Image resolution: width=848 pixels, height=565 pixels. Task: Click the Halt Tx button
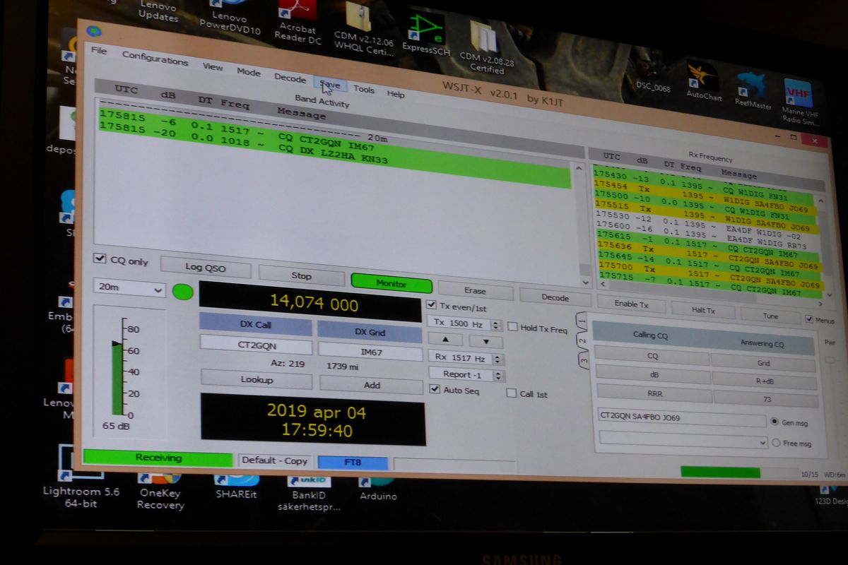702,310
